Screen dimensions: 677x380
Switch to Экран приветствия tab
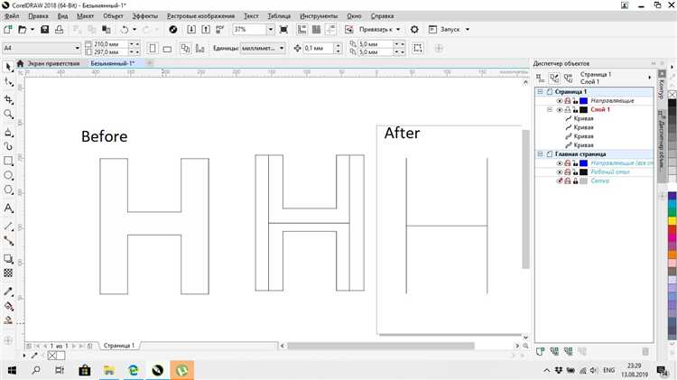(53, 63)
